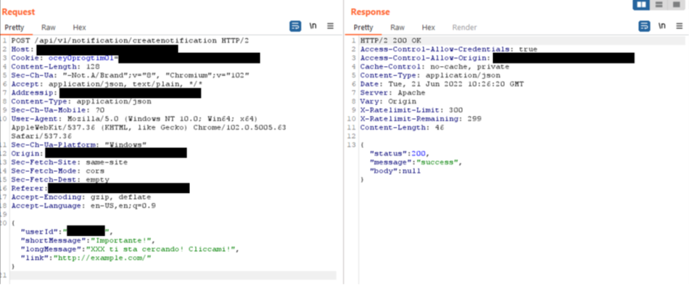Image resolution: width=689 pixels, height=285 pixels.
Task: Click the "message":"success" JSON line
Action: [416, 162]
